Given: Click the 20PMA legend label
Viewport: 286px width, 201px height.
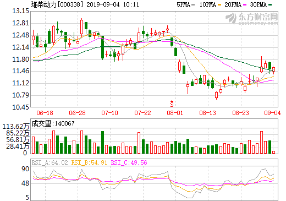Looking at the screenshot, I should click(x=233, y=4).
